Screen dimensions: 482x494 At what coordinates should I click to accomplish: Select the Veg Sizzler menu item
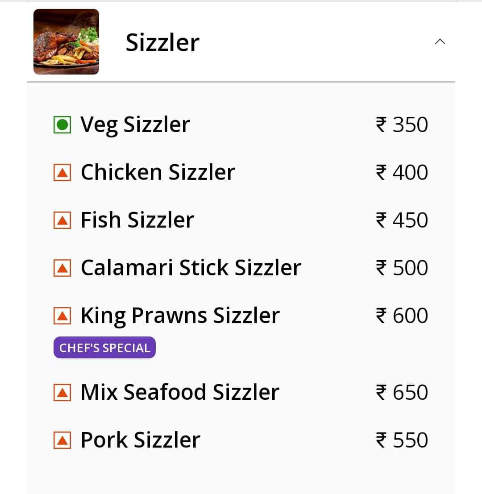pos(135,124)
